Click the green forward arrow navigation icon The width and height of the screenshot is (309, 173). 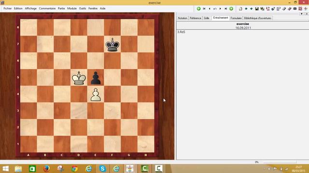tap(231, 9)
